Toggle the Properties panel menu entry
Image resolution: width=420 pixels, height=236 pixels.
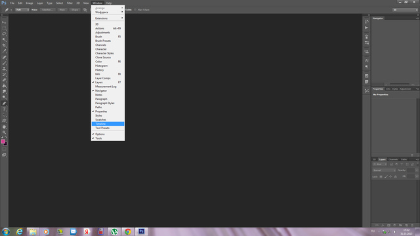coord(108,111)
